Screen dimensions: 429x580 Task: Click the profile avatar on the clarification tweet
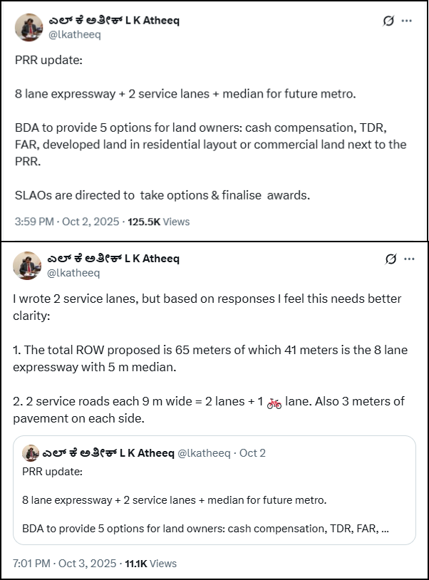pos(26,264)
